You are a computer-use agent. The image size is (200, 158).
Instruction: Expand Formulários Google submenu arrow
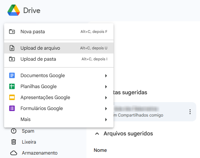106,109
